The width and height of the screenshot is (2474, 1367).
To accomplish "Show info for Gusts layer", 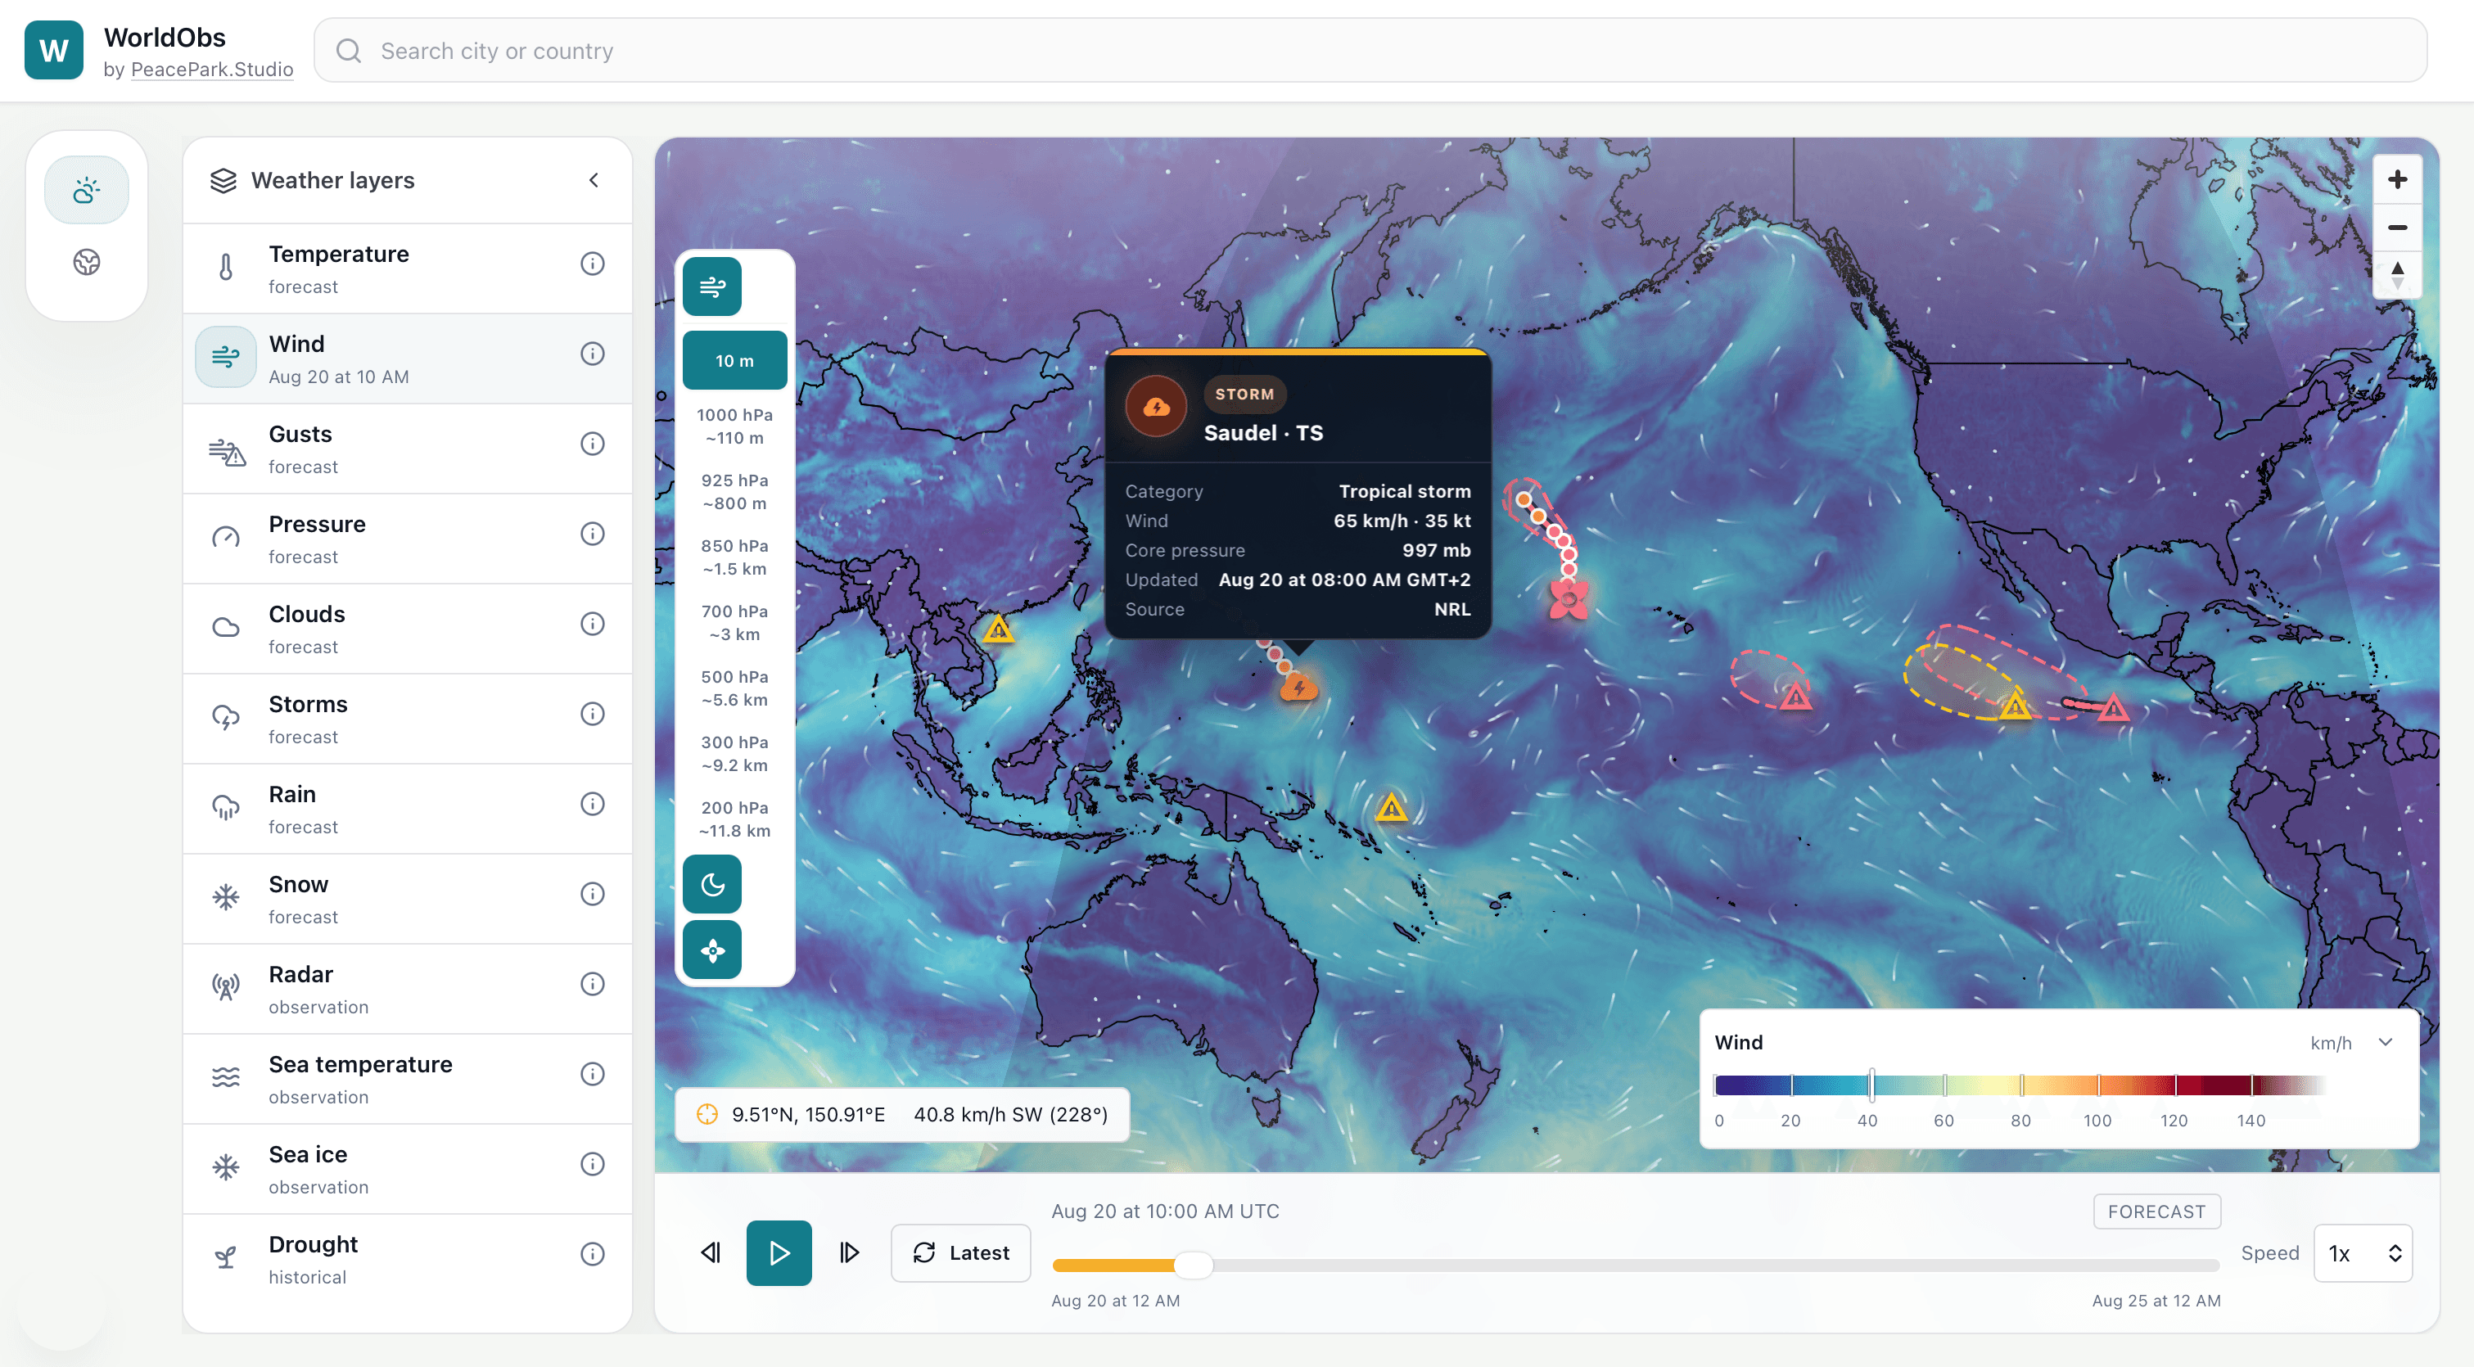I will click(593, 444).
